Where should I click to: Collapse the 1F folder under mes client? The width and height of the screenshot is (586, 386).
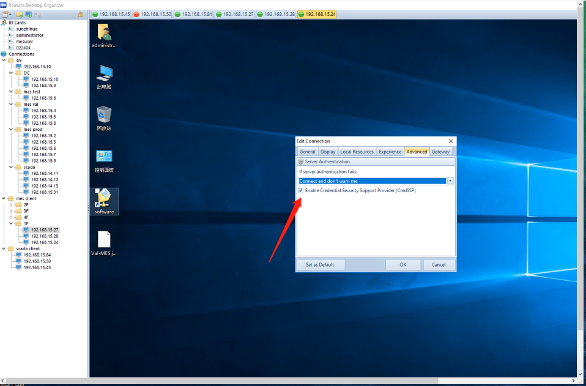click(11, 223)
